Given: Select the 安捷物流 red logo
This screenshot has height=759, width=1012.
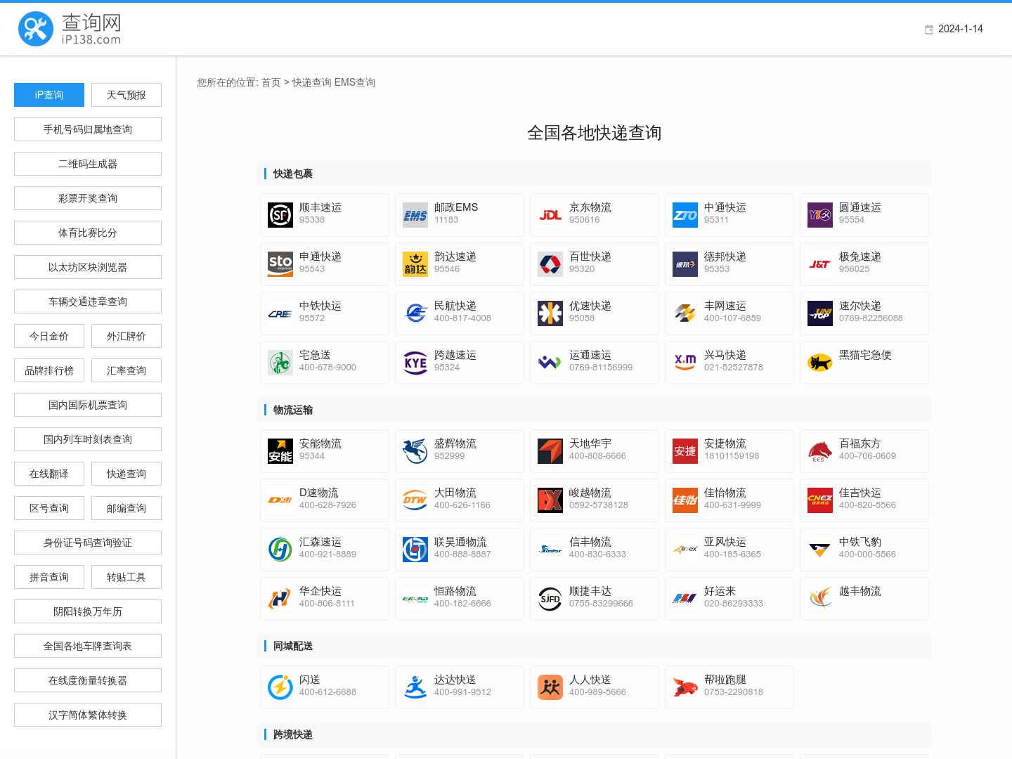Looking at the screenshot, I should 685,451.
